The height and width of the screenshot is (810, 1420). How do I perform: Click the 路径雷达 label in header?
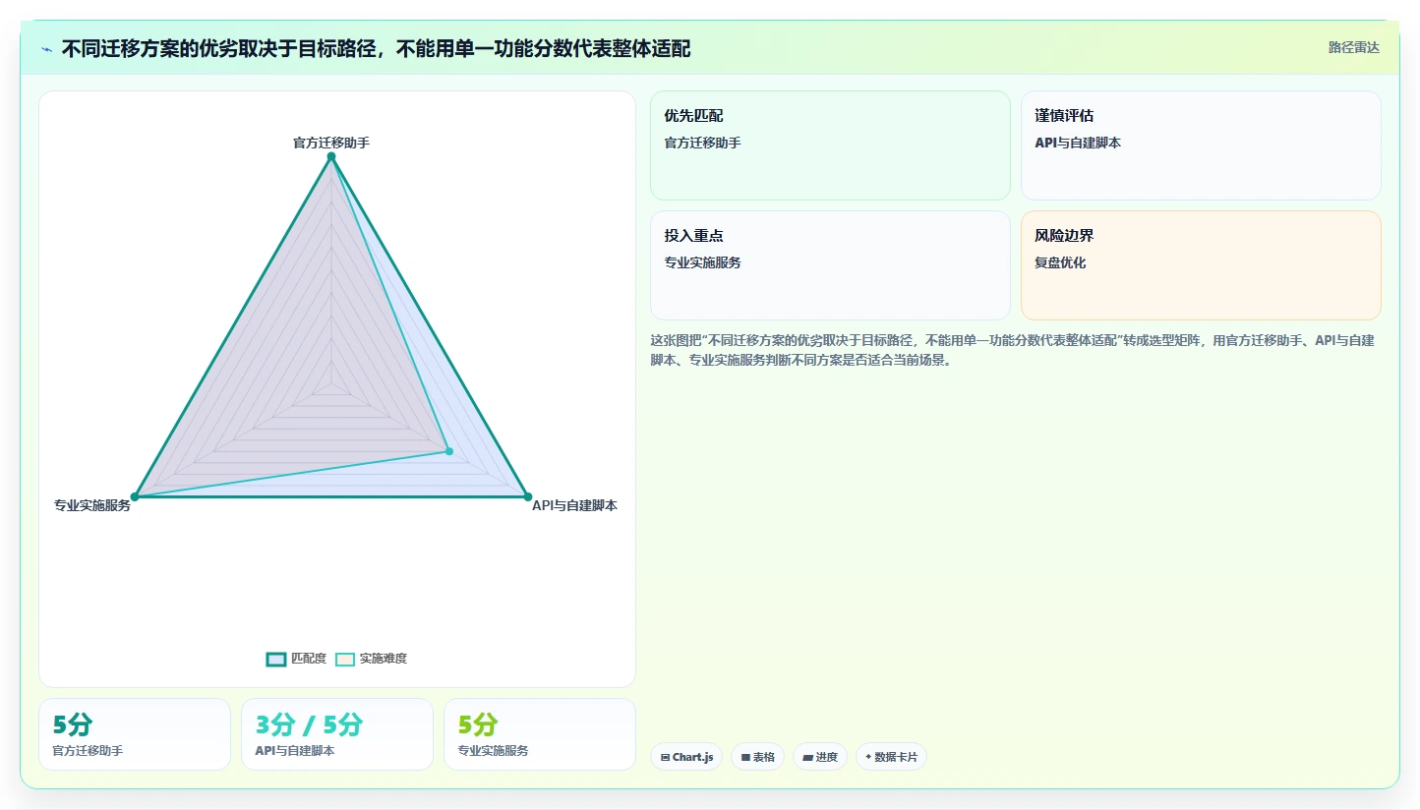click(x=1354, y=47)
